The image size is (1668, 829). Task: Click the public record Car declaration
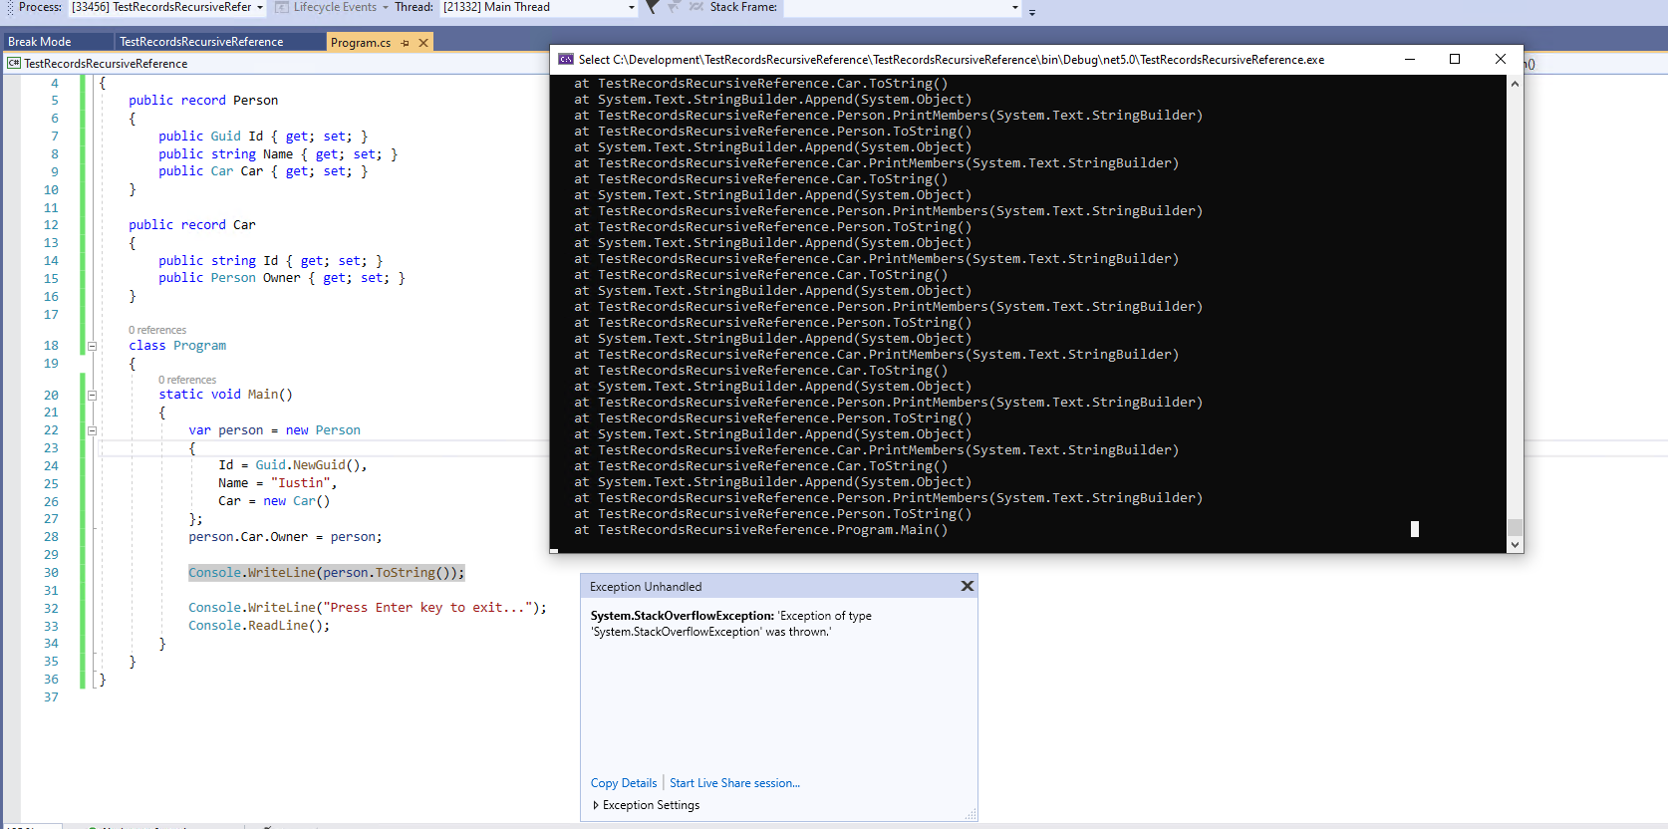click(x=192, y=225)
